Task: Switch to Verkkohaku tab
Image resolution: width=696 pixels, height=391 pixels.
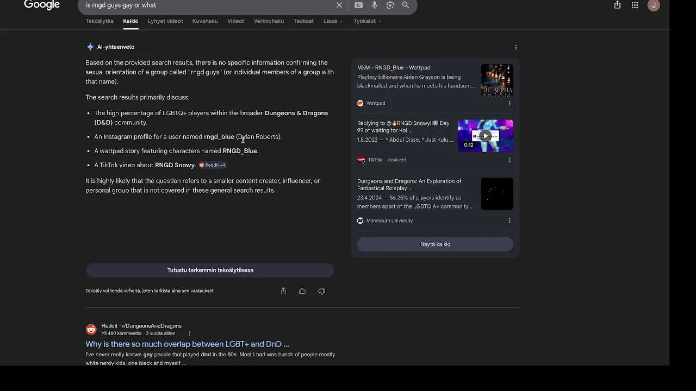Action: pyautogui.click(x=269, y=21)
